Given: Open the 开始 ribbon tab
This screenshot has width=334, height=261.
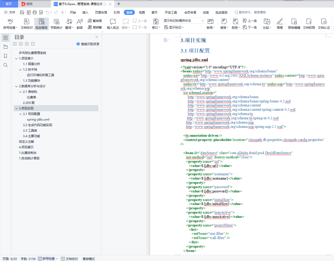Looking at the screenshot, I should click(x=73, y=12).
